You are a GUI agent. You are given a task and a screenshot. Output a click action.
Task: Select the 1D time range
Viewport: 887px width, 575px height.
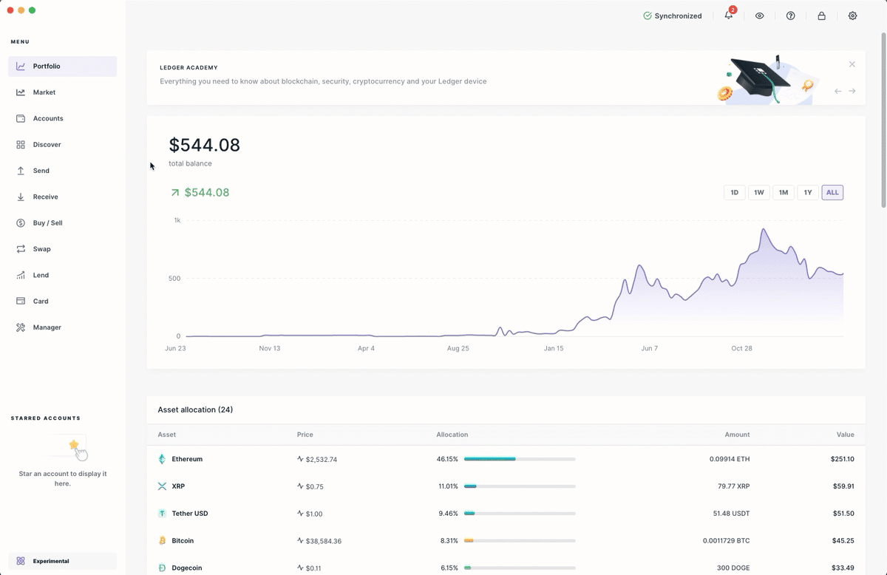734,193
